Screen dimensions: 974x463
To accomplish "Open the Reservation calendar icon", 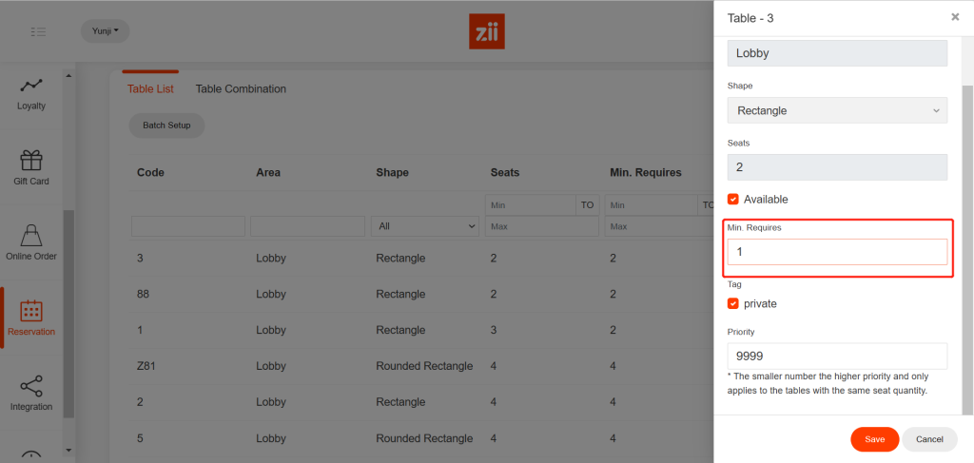I will [31, 310].
